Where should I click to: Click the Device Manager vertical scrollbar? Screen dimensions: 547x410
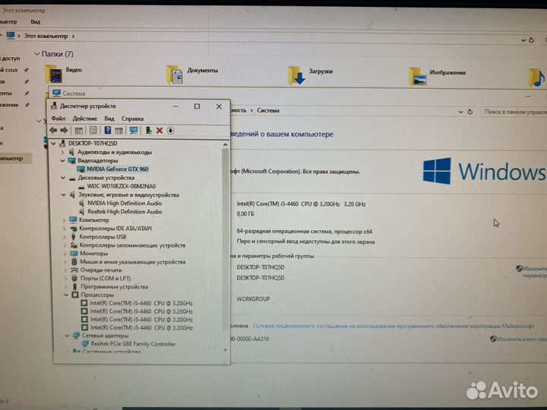(226, 239)
